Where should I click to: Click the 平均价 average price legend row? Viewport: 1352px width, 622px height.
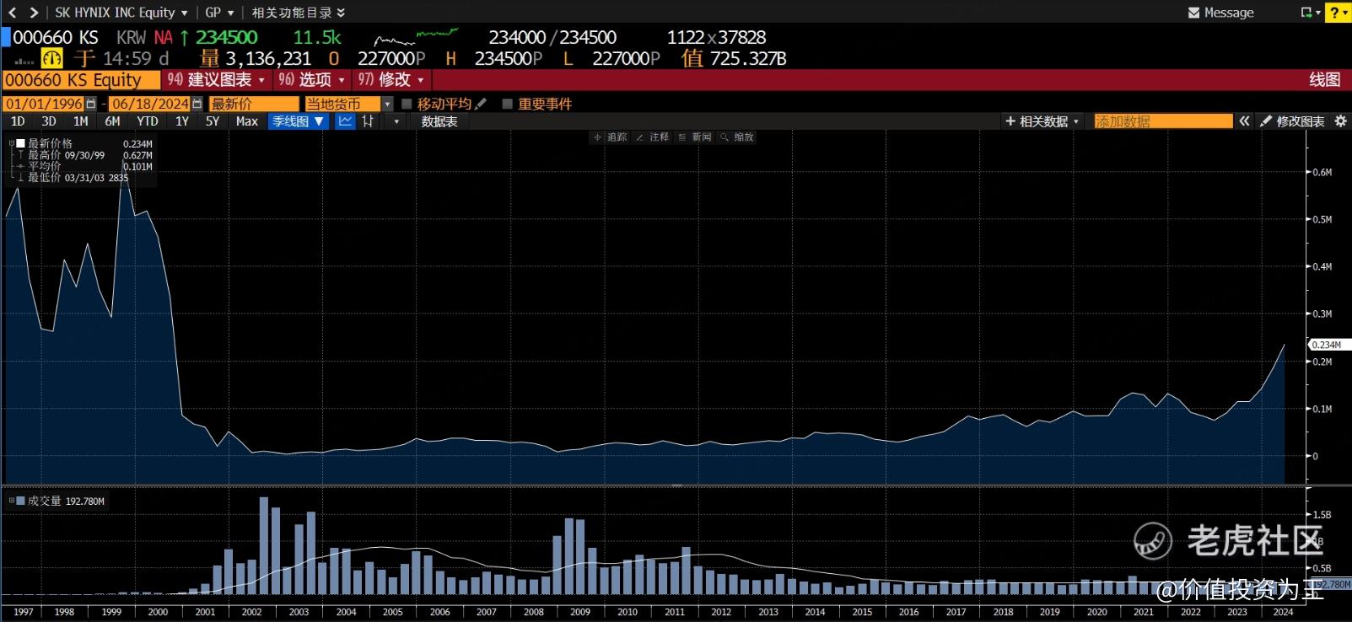(85, 166)
